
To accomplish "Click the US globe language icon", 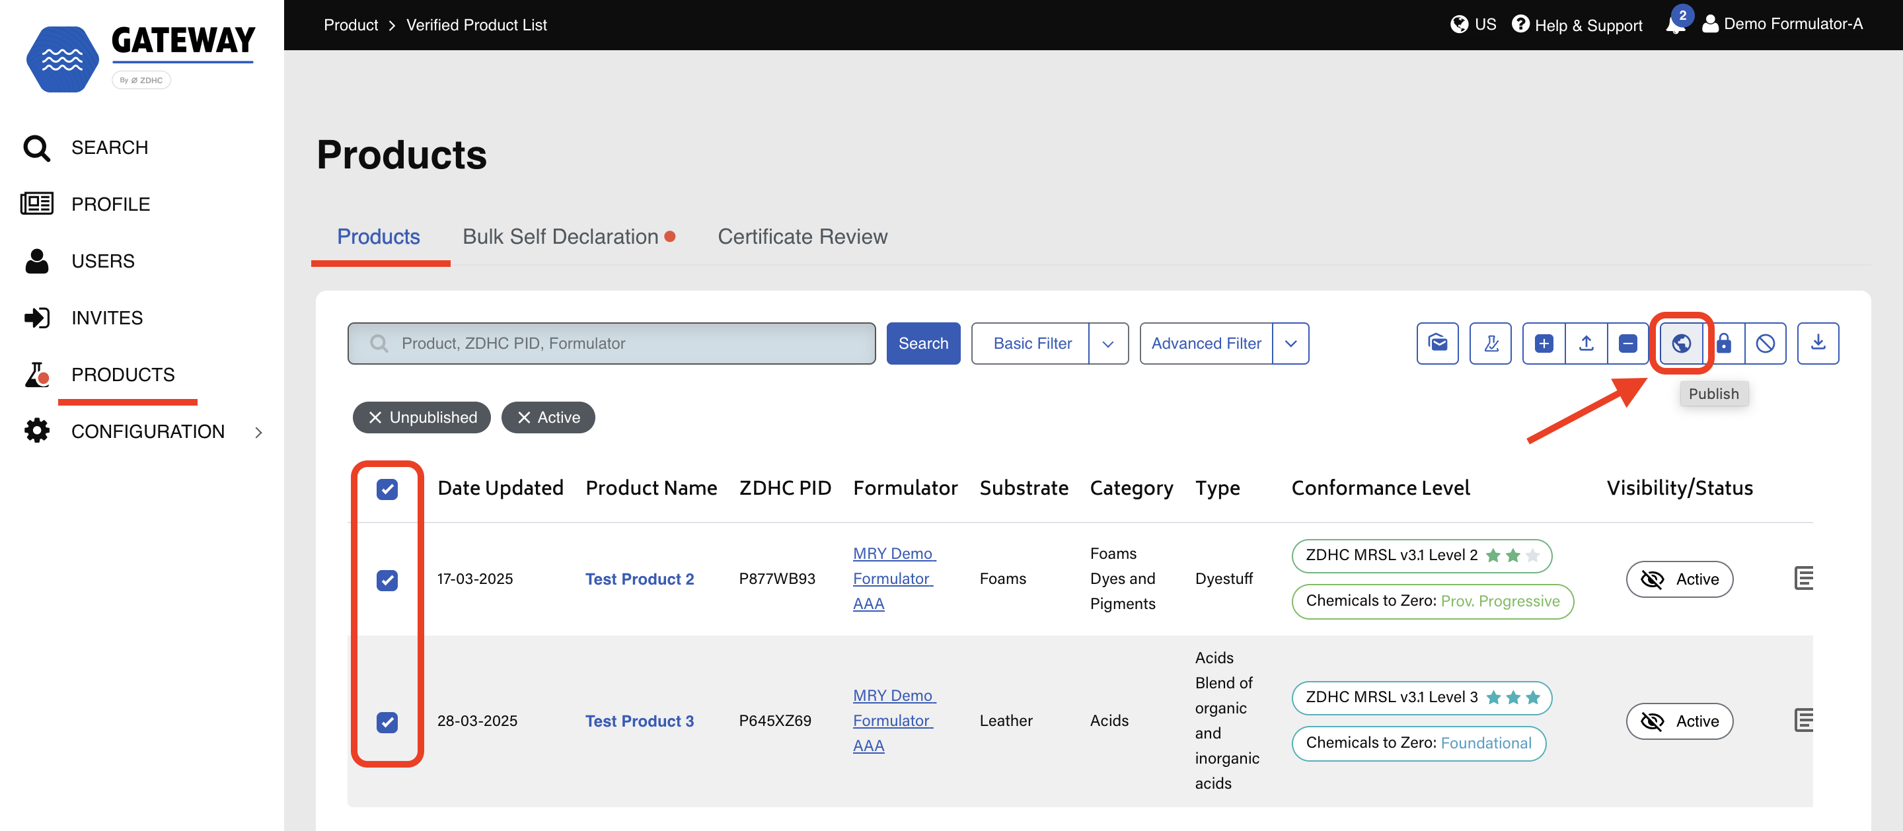I will point(1459,24).
